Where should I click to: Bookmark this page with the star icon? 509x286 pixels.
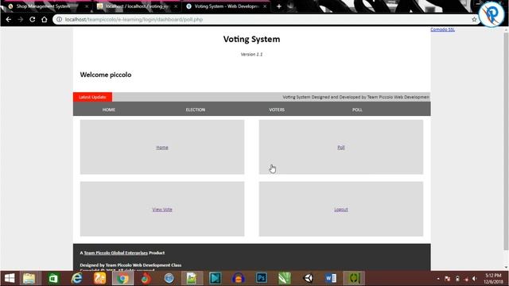tap(474, 19)
